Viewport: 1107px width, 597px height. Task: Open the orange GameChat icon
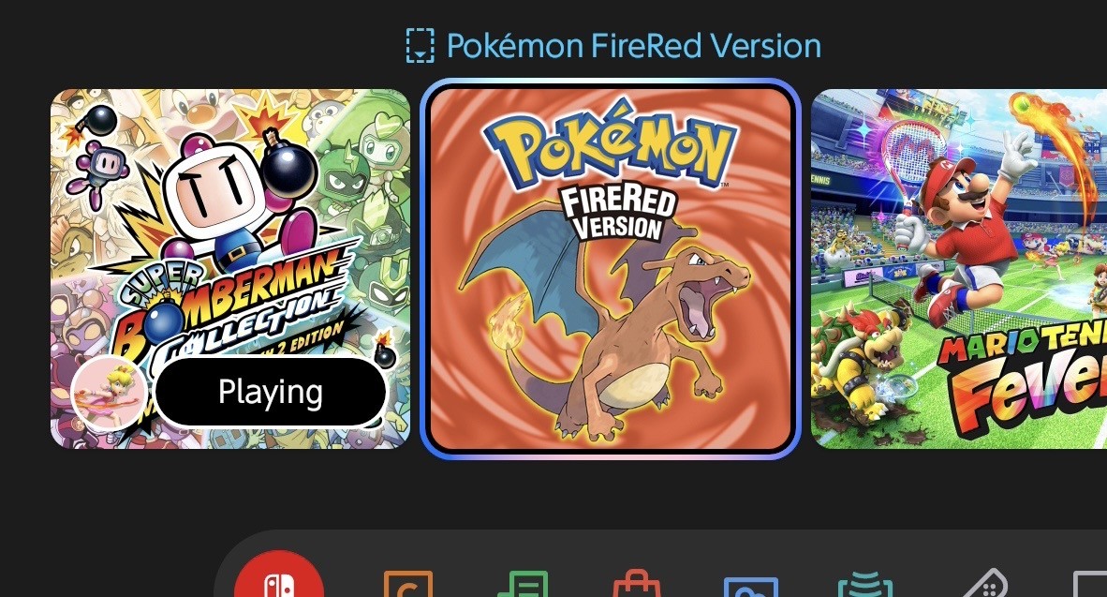[408, 584]
